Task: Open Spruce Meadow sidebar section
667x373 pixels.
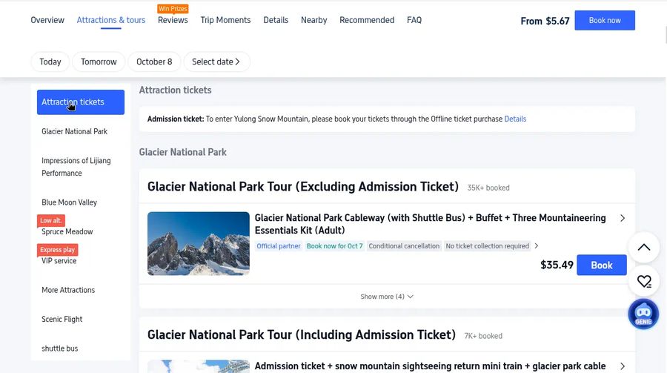Action: (x=67, y=231)
